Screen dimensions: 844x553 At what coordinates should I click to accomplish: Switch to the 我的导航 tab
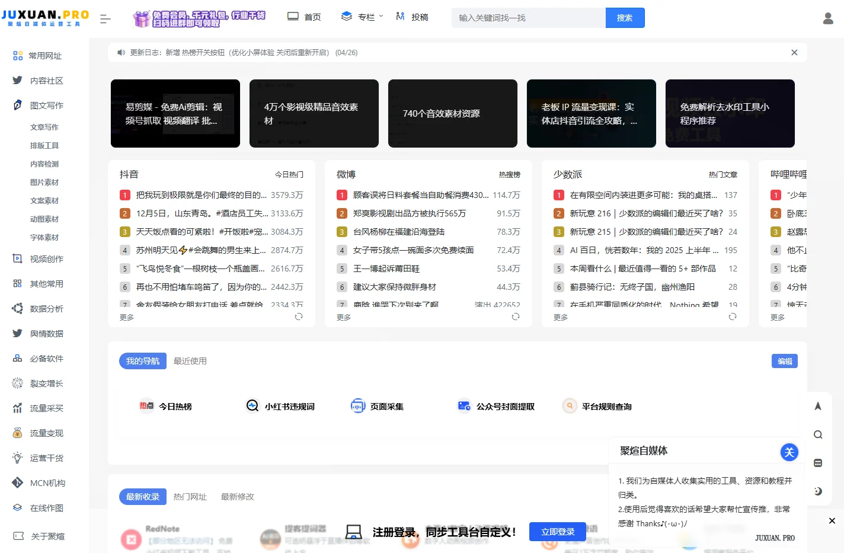(x=143, y=361)
